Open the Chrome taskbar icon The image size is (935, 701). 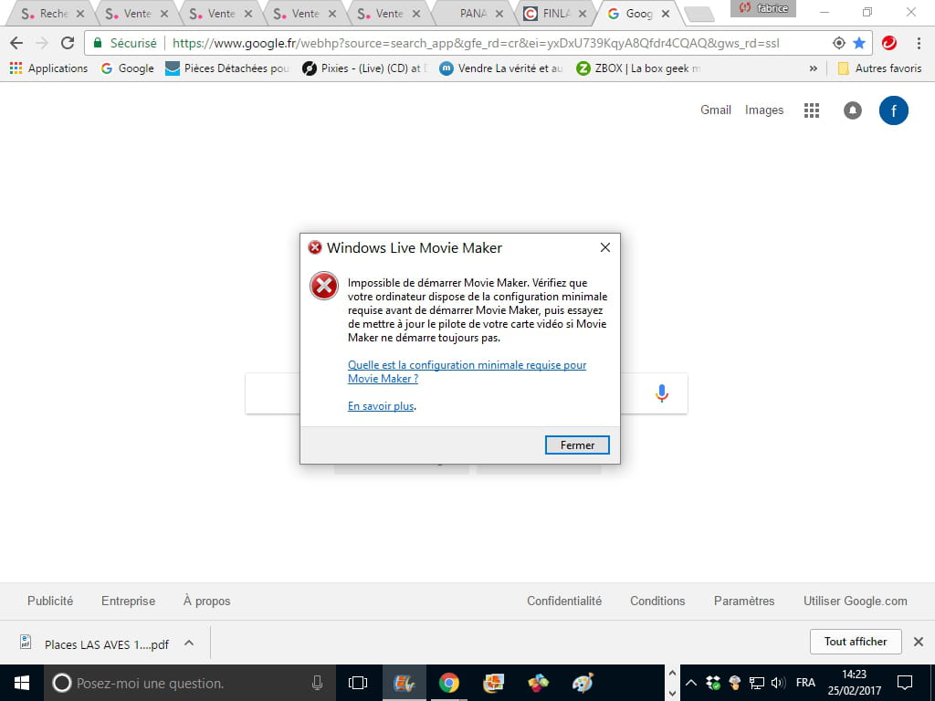point(449,683)
